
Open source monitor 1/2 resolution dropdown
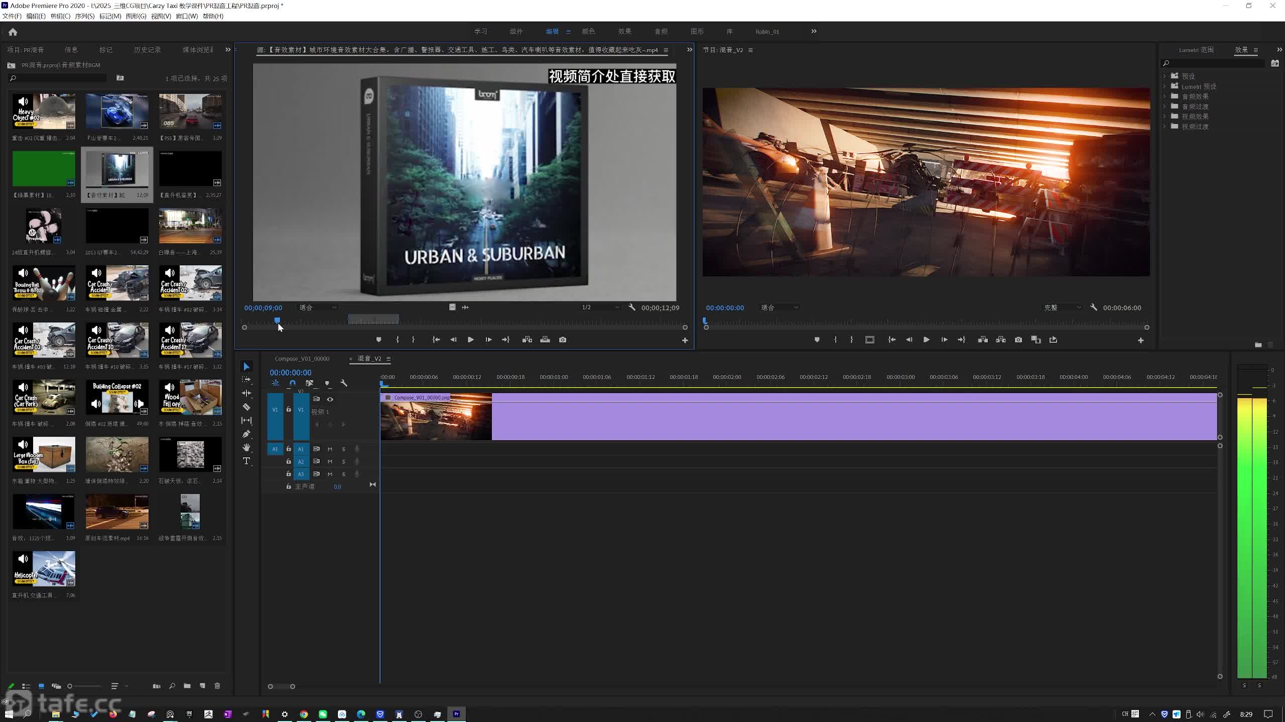600,307
